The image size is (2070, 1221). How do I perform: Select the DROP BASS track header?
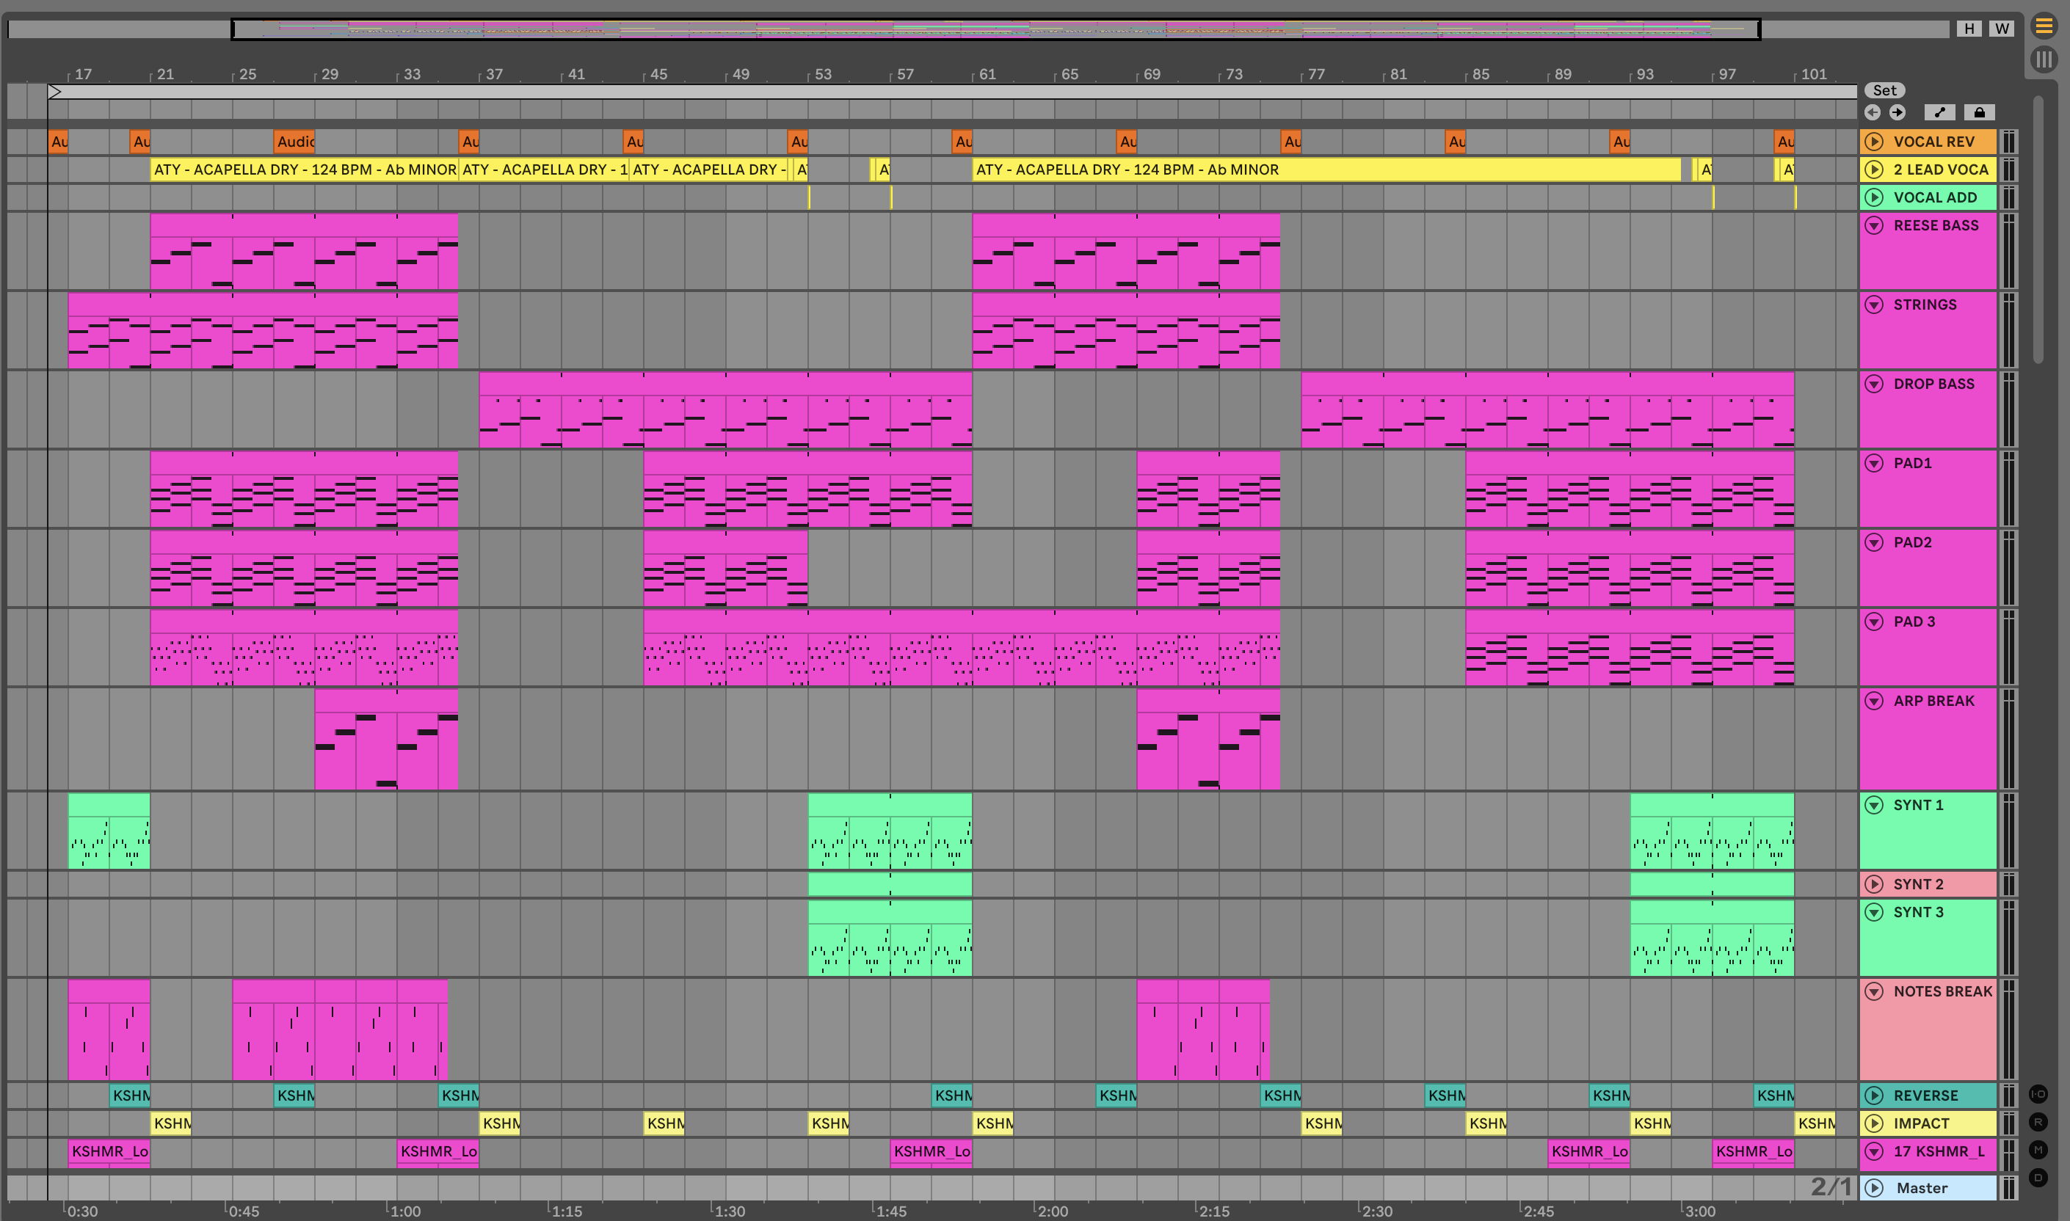[x=1933, y=384]
